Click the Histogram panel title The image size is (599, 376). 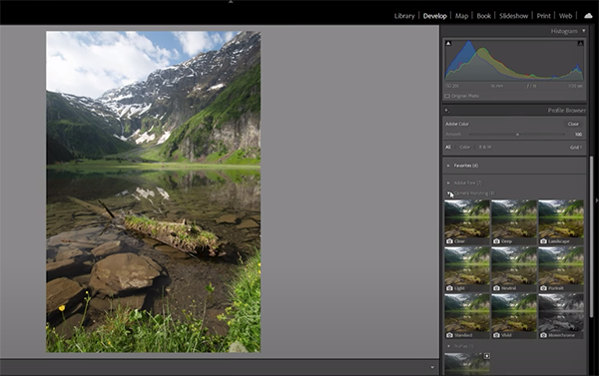point(564,31)
